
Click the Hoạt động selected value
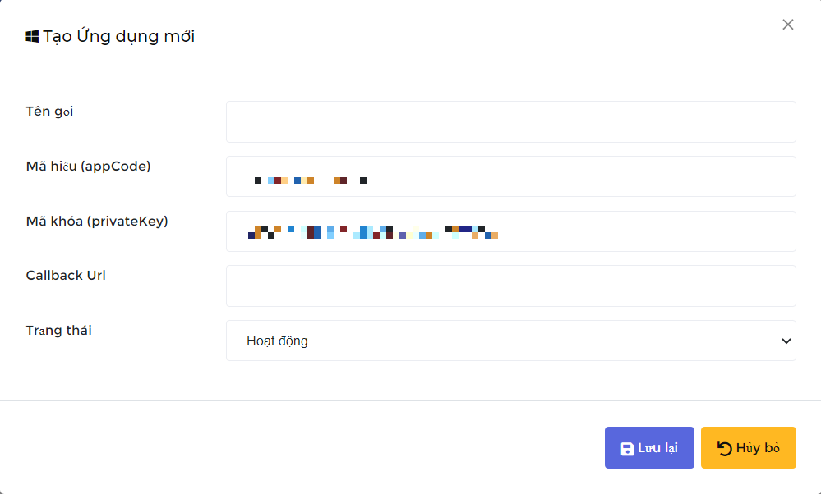tap(277, 341)
